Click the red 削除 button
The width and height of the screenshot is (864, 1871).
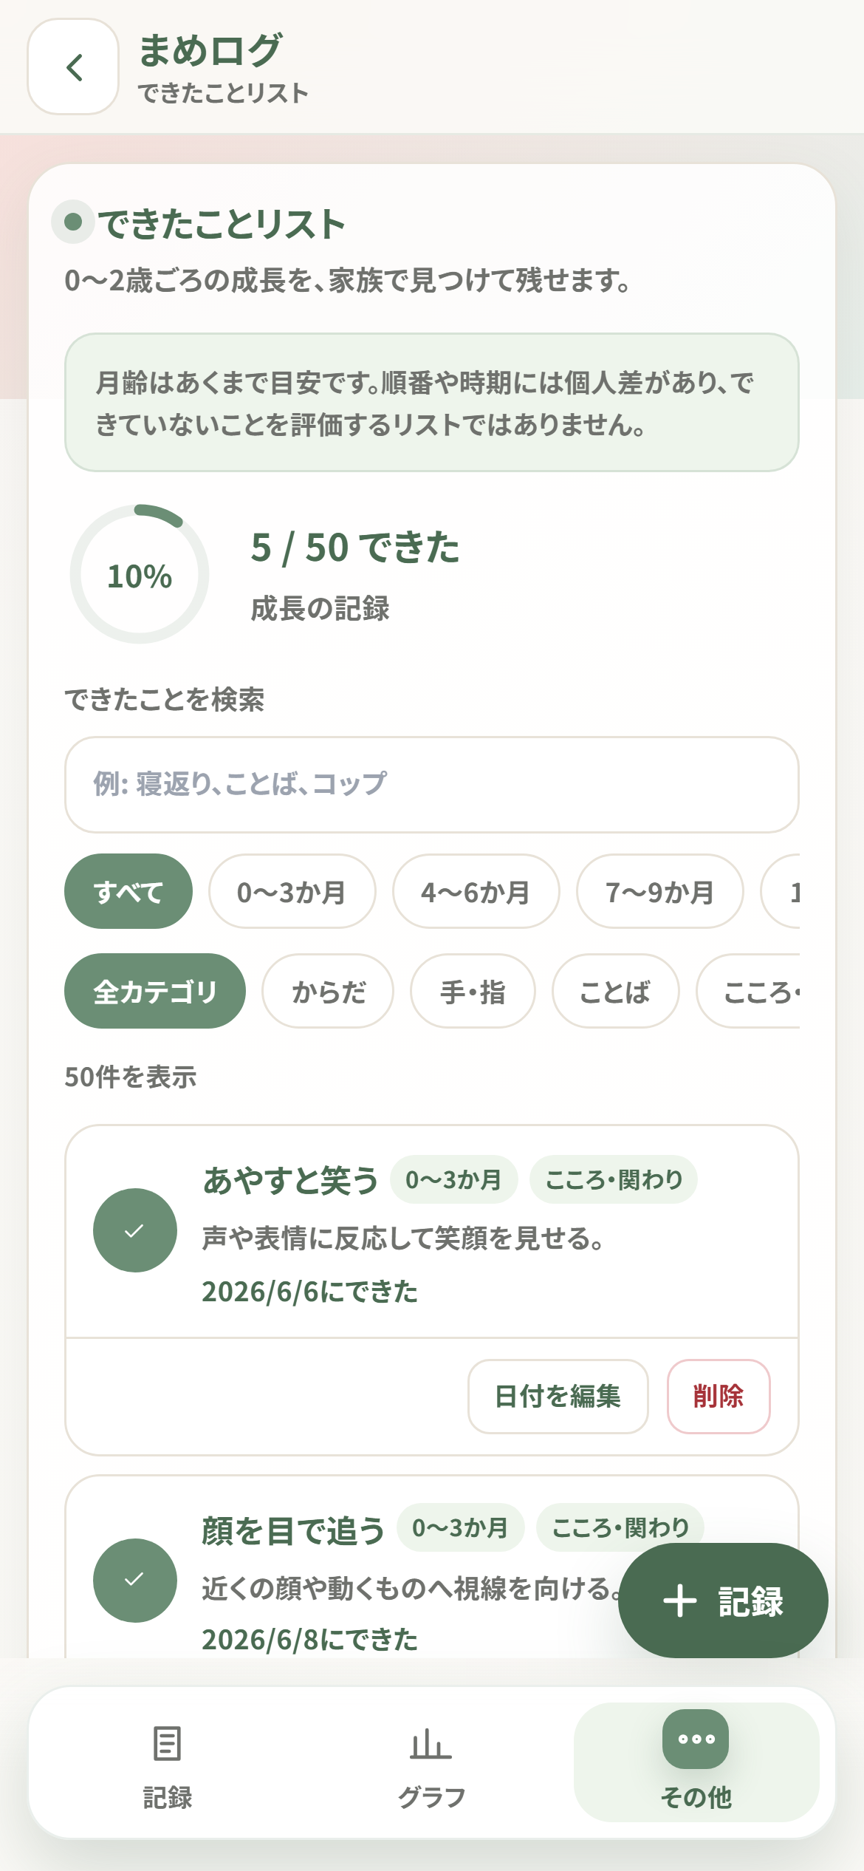point(719,1397)
